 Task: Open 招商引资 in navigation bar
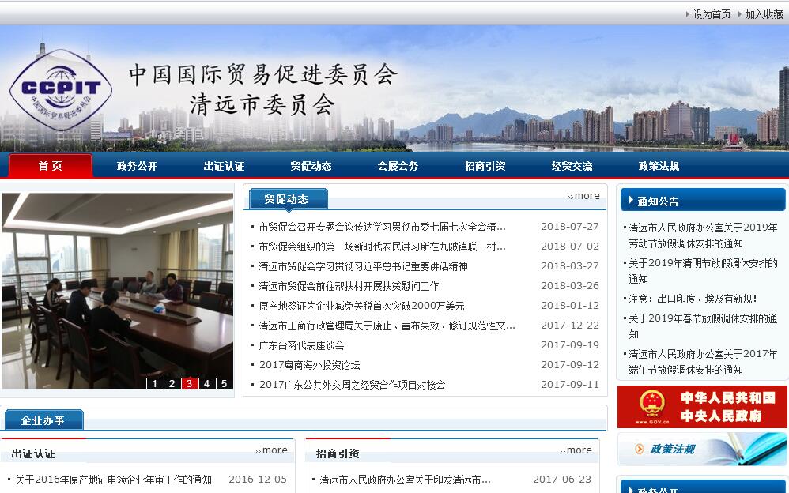(485, 166)
